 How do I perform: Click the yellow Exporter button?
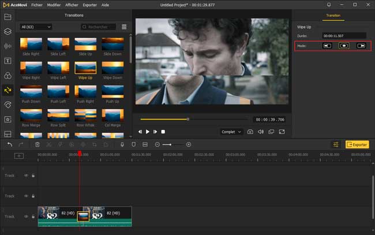point(357,144)
